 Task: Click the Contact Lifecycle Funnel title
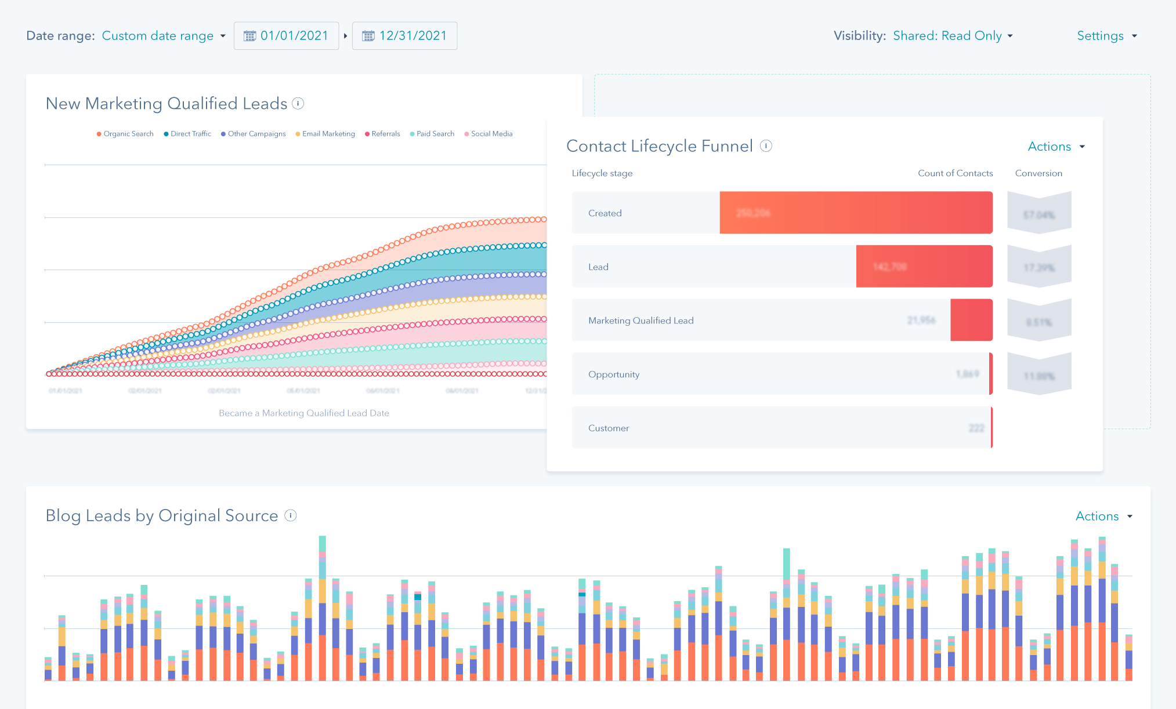click(x=660, y=146)
